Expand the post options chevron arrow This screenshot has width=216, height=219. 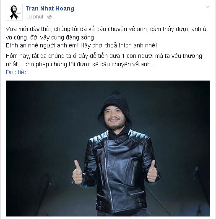(208, 7)
